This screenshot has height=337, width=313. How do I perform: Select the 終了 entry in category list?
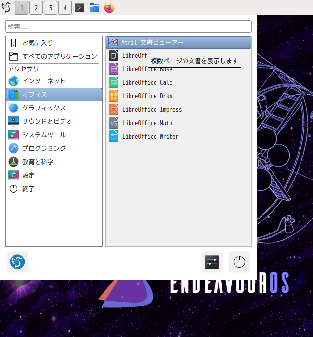pos(54,189)
